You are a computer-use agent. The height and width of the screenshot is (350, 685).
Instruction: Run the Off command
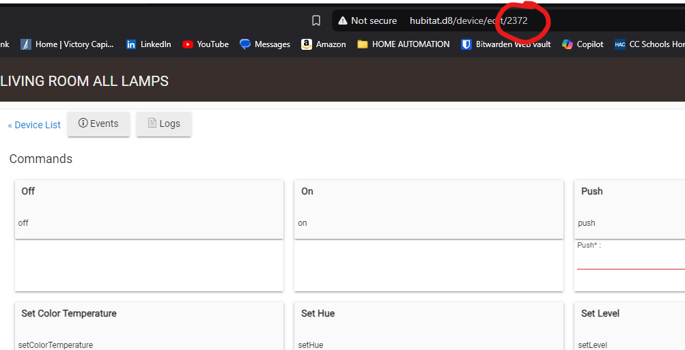click(149, 209)
